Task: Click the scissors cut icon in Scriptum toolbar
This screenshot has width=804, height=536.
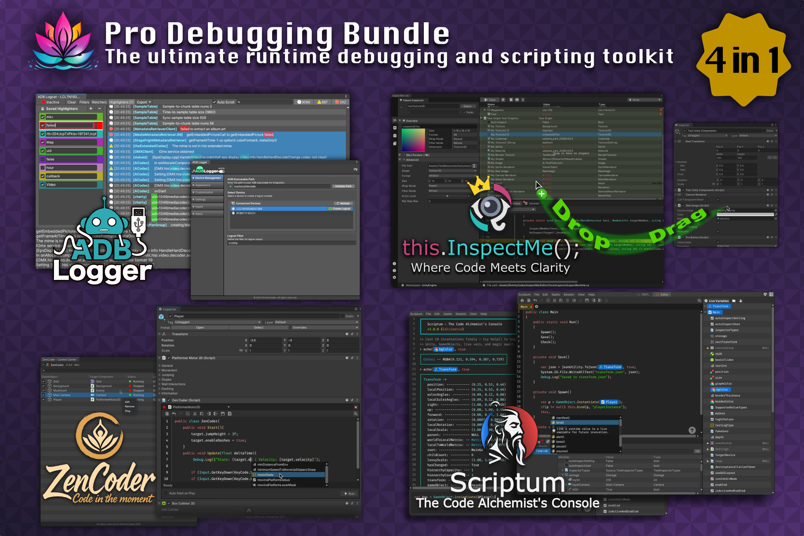Action: click(x=555, y=300)
